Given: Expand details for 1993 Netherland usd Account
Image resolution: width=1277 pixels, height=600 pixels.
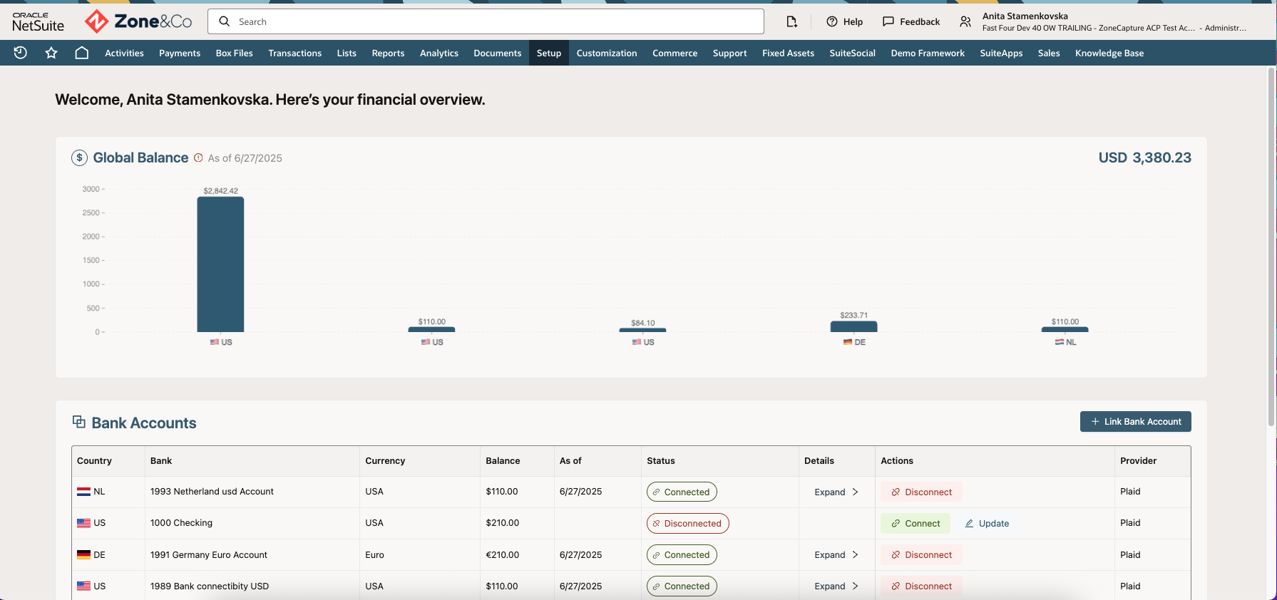Looking at the screenshot, I should pyautogui.click(x=836, y=492).
